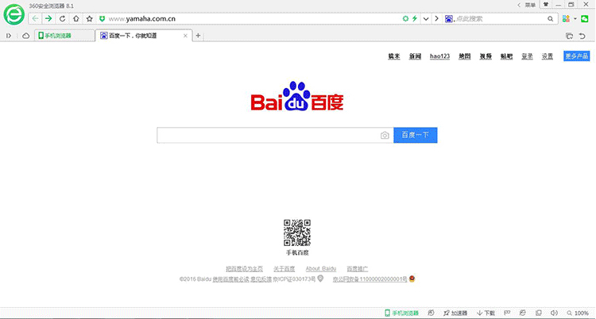Open the 下载 downloads in status bar
Image resolution: width=596 pixels, height=319 pixels.
(486, 313)
